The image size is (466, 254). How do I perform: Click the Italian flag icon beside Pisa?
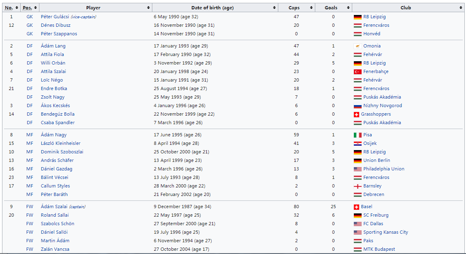[358, 135]
